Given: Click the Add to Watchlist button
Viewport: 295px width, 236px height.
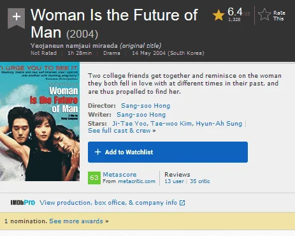Looking at the screenshot, I should (168, 152).
